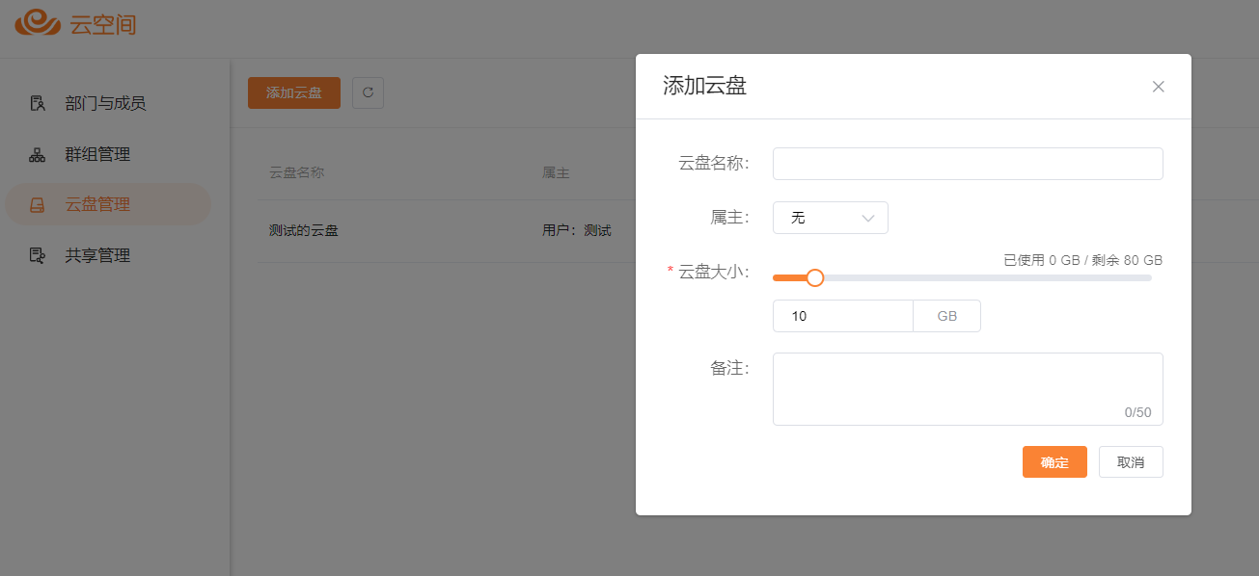
Task: Focus the 云盘名称 text input
Action: [967, 164]
